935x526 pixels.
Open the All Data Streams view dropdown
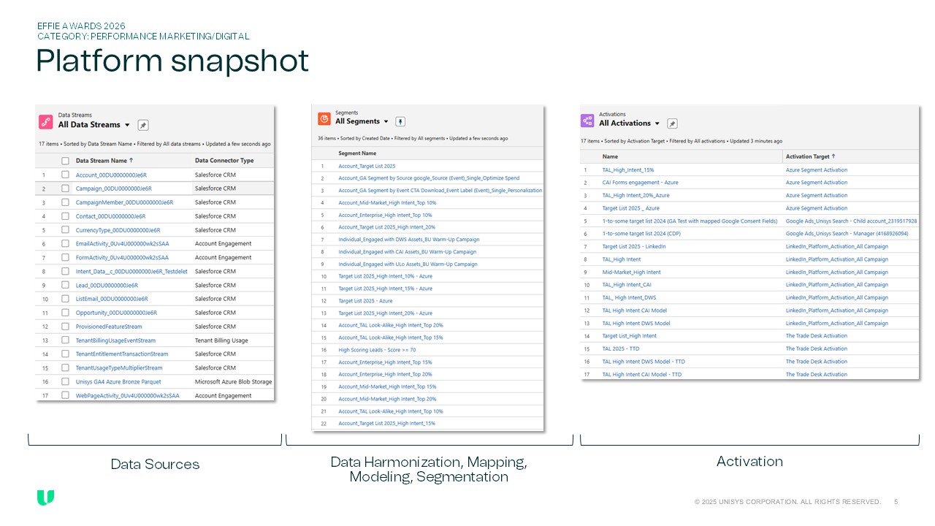click(127, 125)
